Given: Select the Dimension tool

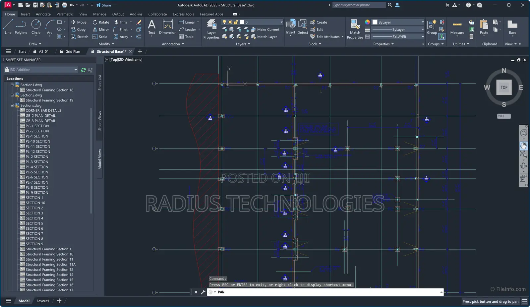Looking at the screenshot, I should coord(168,27).
